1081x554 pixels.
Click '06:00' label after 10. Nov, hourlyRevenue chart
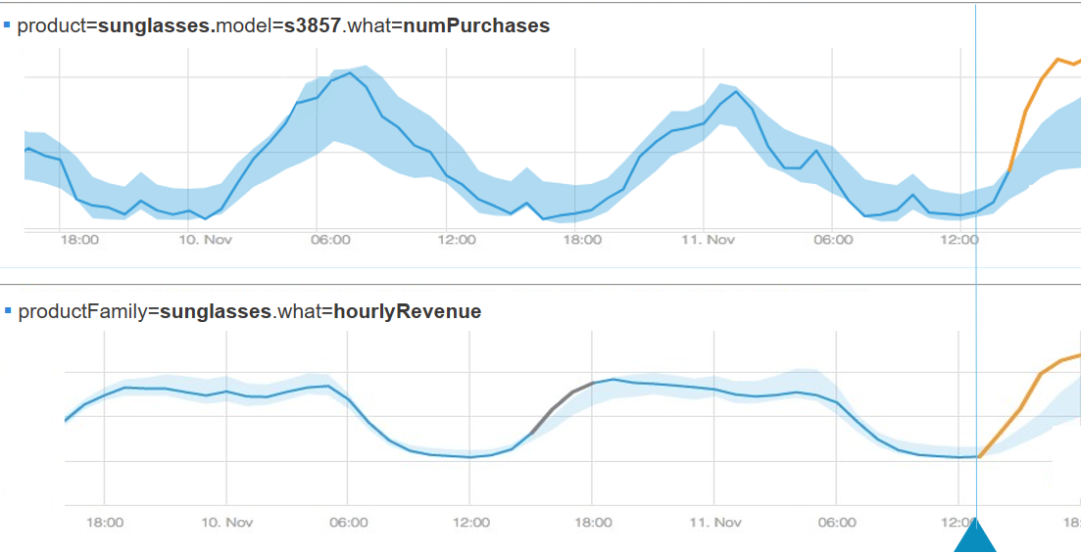point(349,523)
